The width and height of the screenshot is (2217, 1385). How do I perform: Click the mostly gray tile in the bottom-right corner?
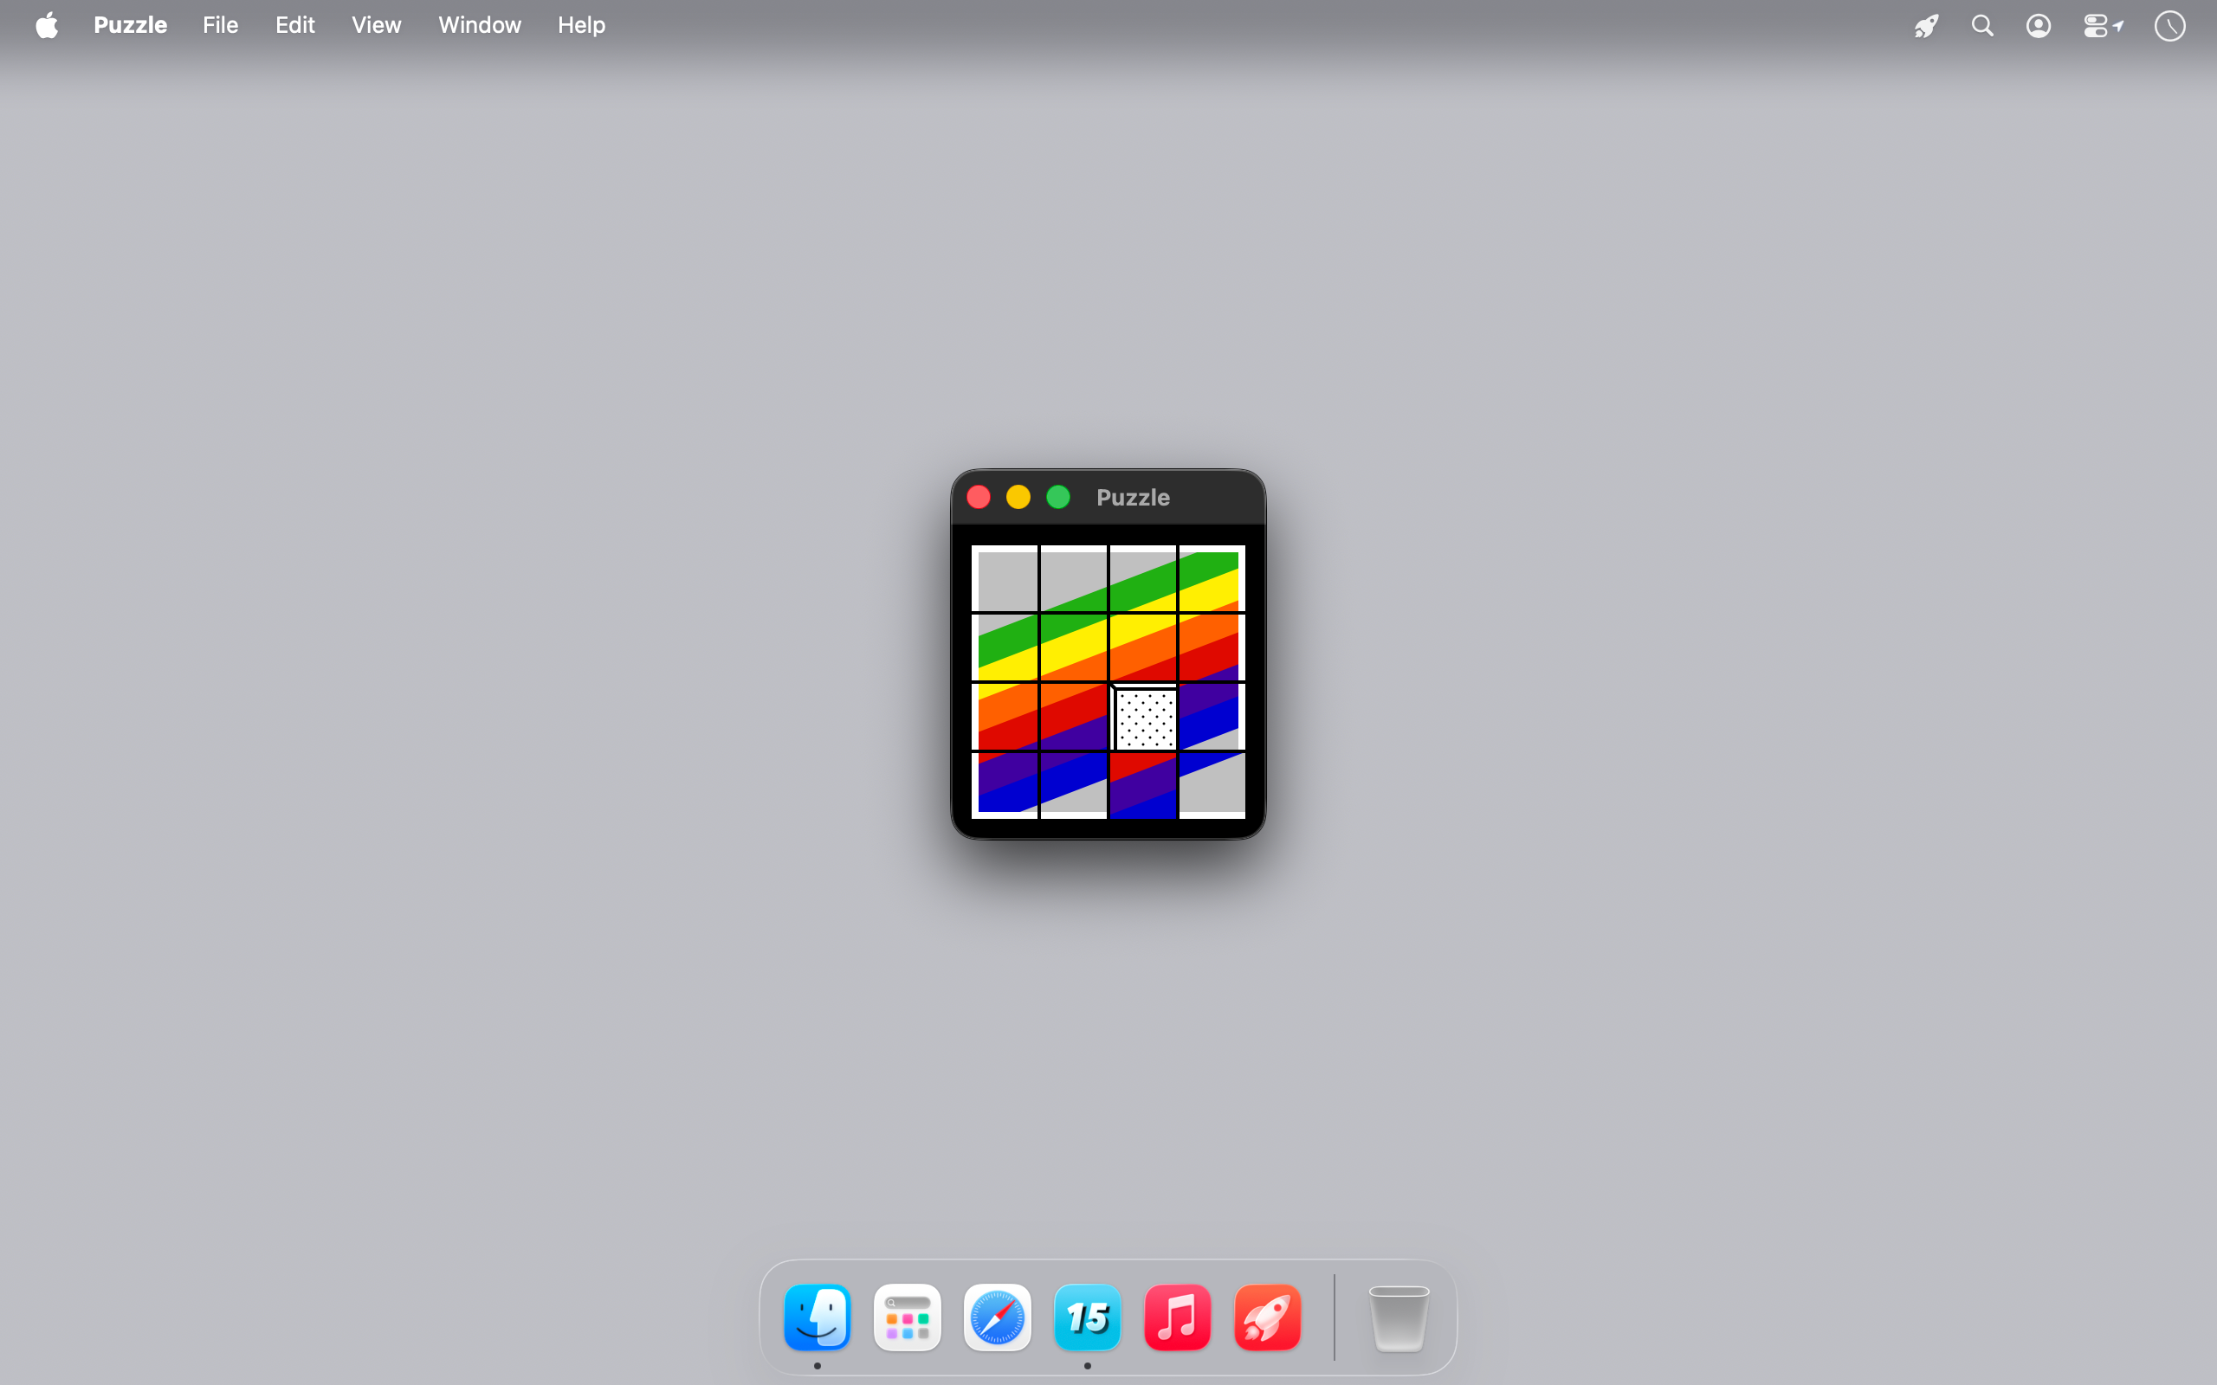(x=1212, y=786)
